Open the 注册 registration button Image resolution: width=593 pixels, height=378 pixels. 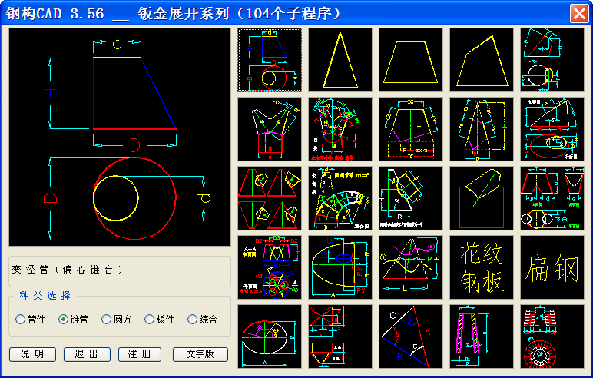140,354
